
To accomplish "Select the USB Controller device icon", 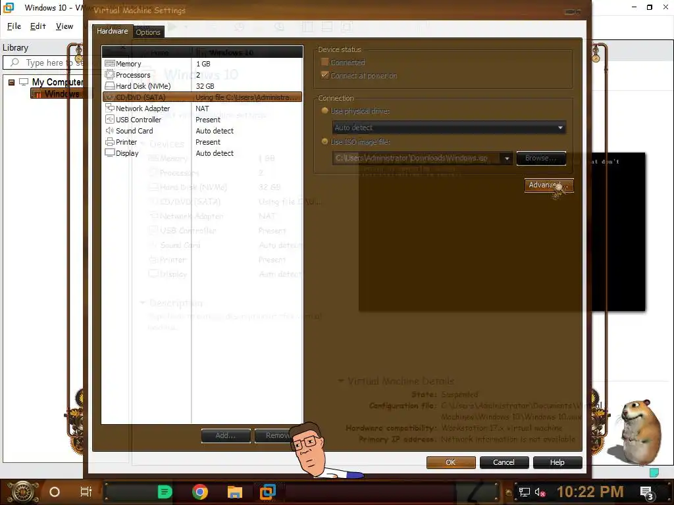I will pyautogui.click(x=110, y=120).
